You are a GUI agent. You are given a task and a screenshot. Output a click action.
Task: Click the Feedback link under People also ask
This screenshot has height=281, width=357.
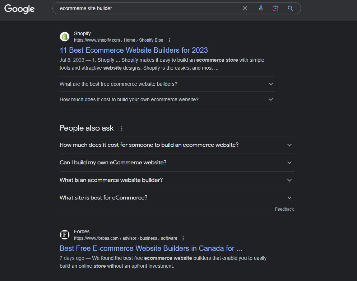click(x=284, y=209)
